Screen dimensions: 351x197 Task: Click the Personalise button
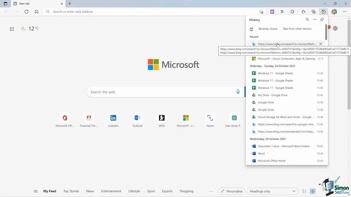[x=231, y=191]
